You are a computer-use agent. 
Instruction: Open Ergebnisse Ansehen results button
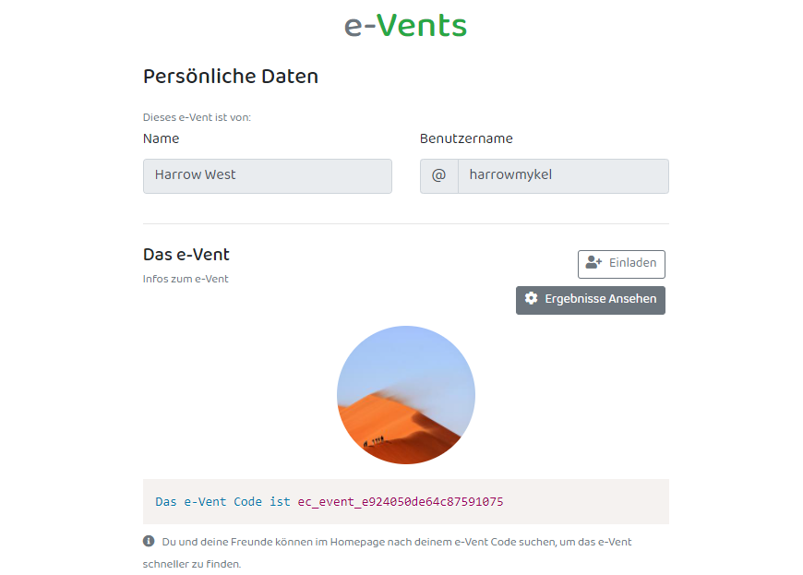(591, 300)
